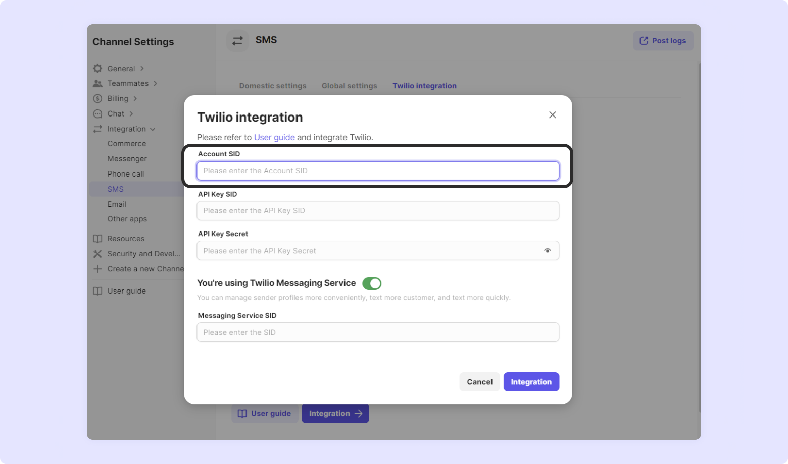
Task: Collapse the Integration section chevron
Action: click(153, 129)
